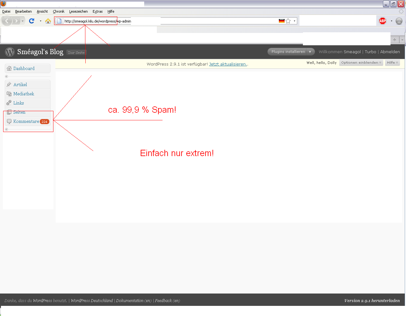Click the Seiten pages icon
The width and height of the screenshot is (406, 316).
[x=9, y=112]
